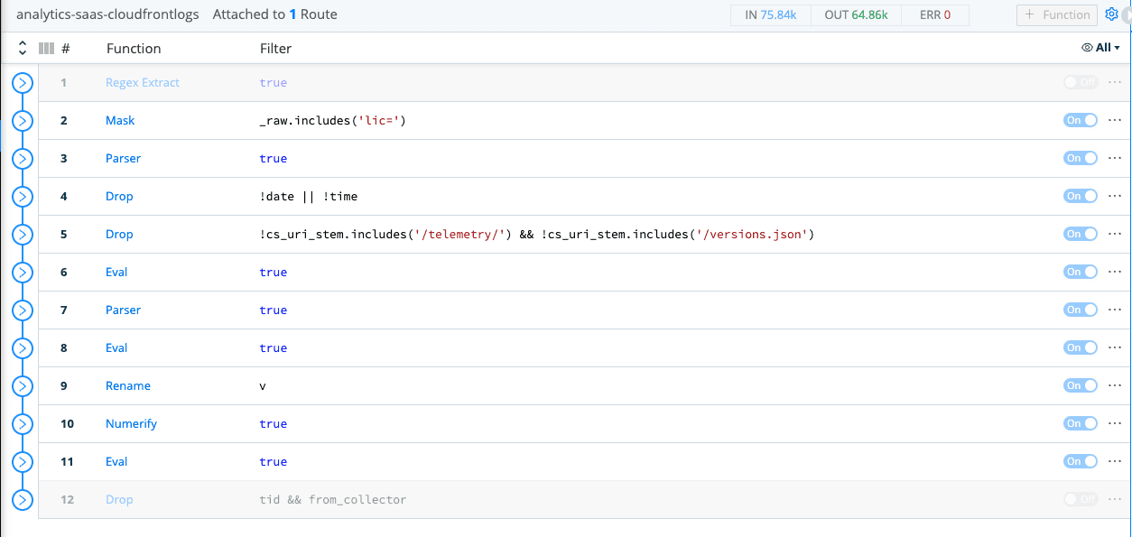
Task: Expand the Mask function row
Action: click(23, 121)
